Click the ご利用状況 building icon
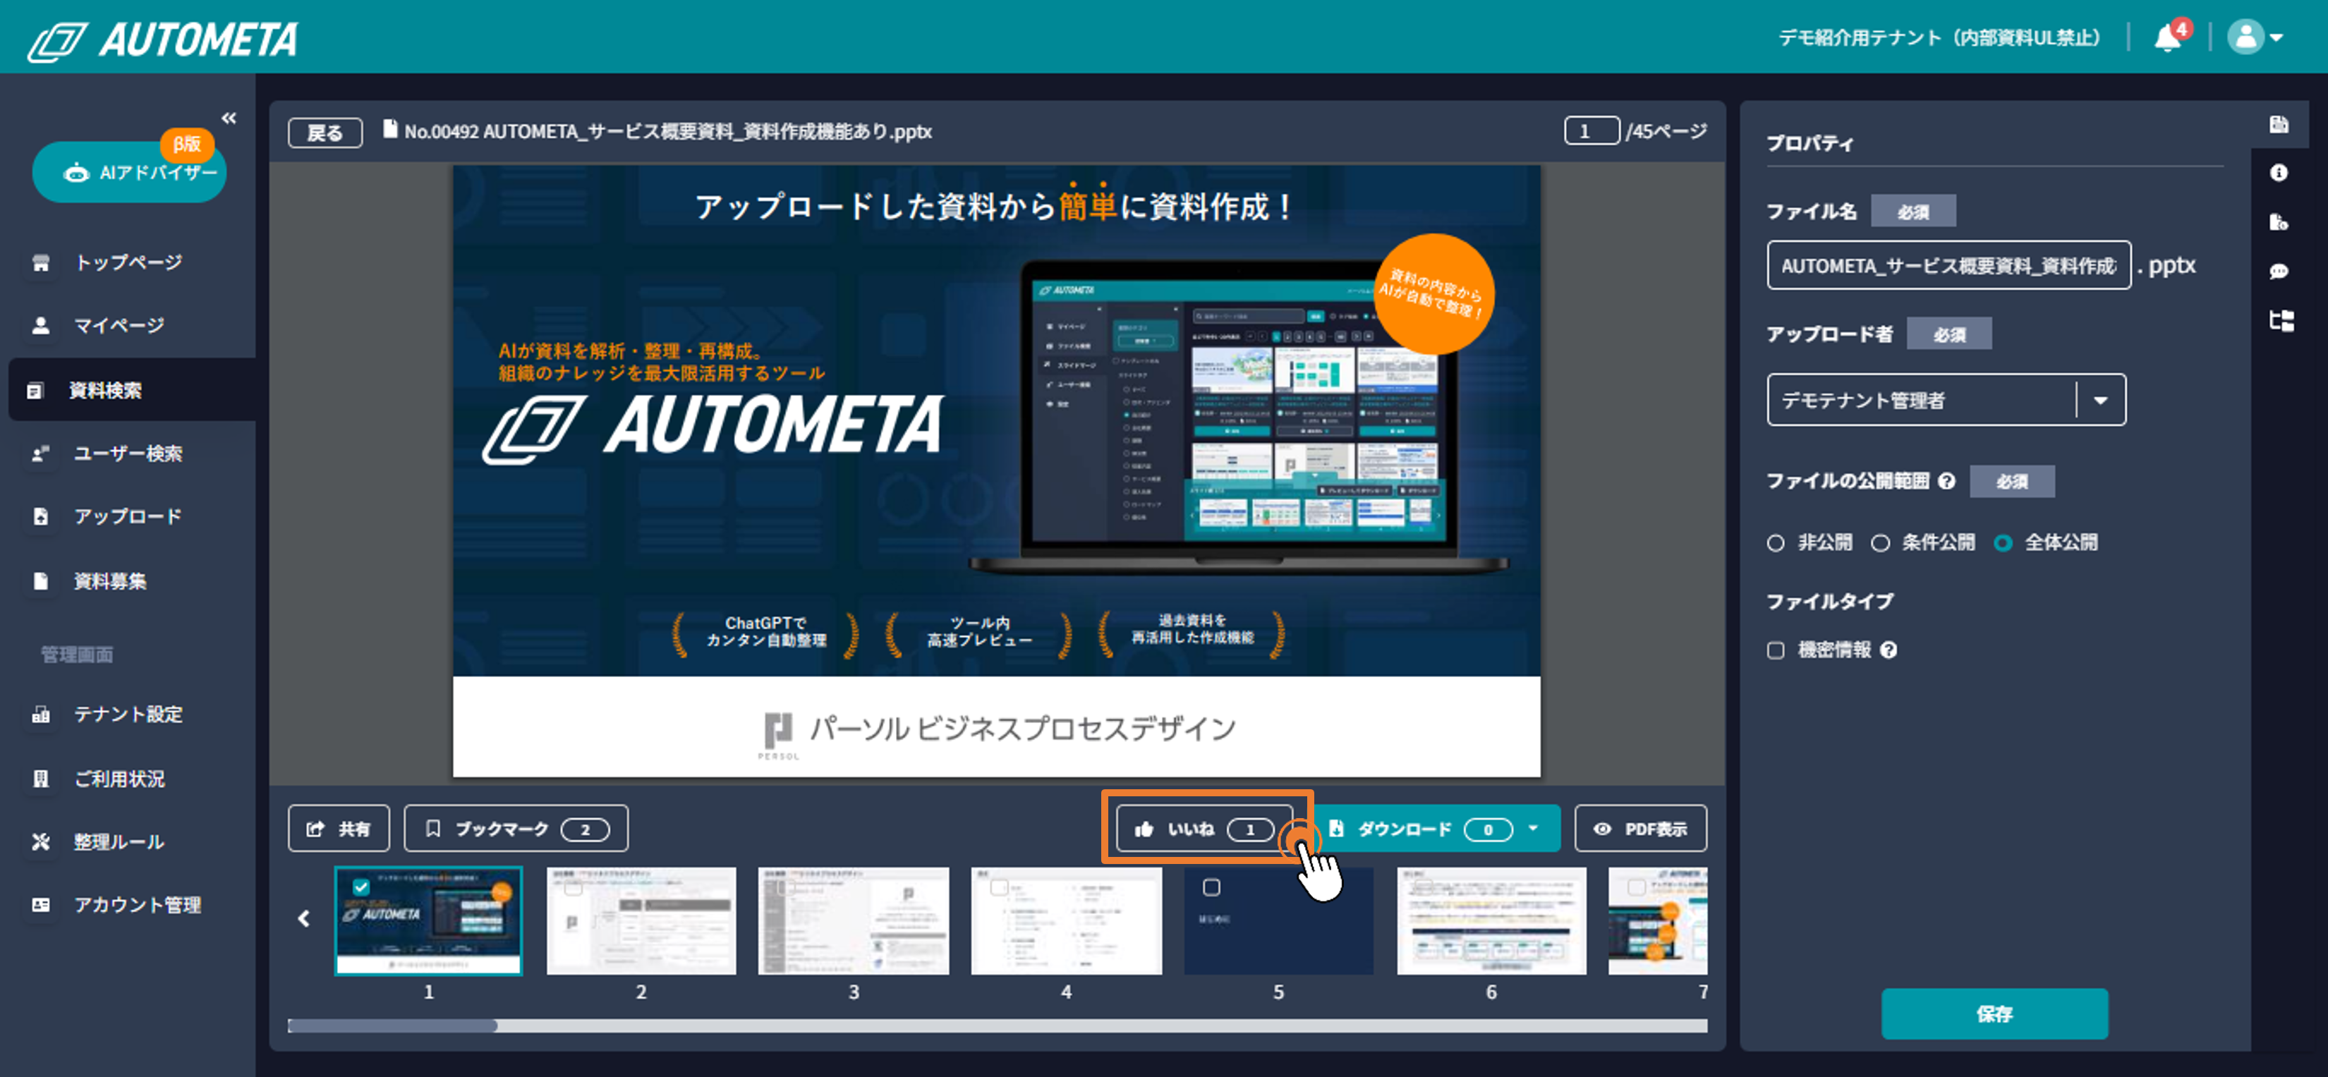 click(x=41, y=779)
